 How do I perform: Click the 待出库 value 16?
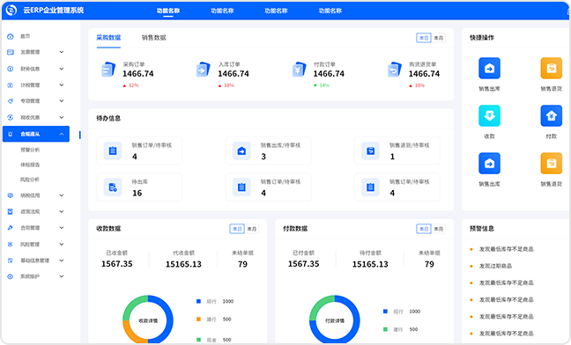click(137, 193)
